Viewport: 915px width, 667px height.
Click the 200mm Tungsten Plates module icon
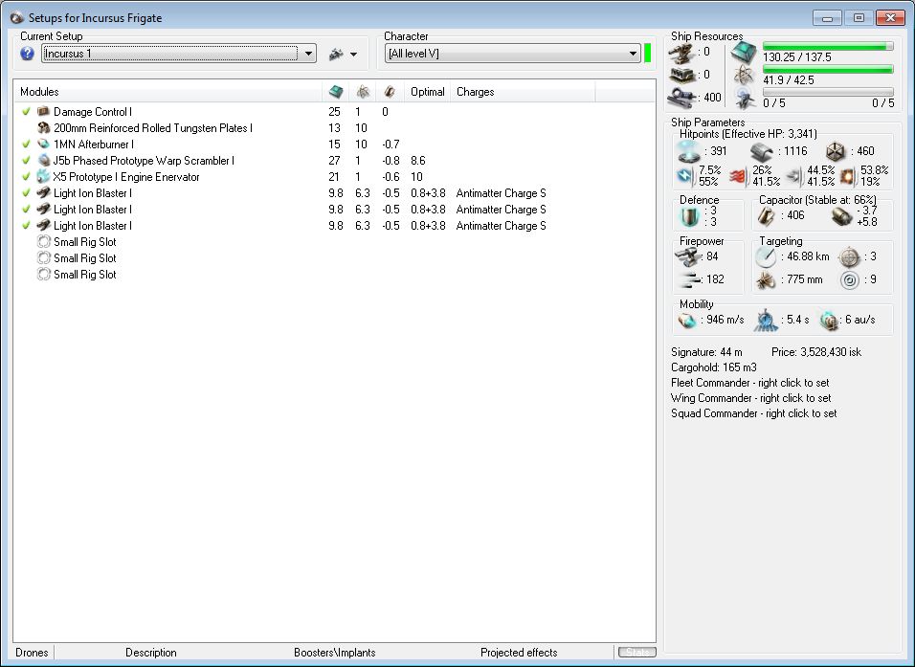[43, 127]
